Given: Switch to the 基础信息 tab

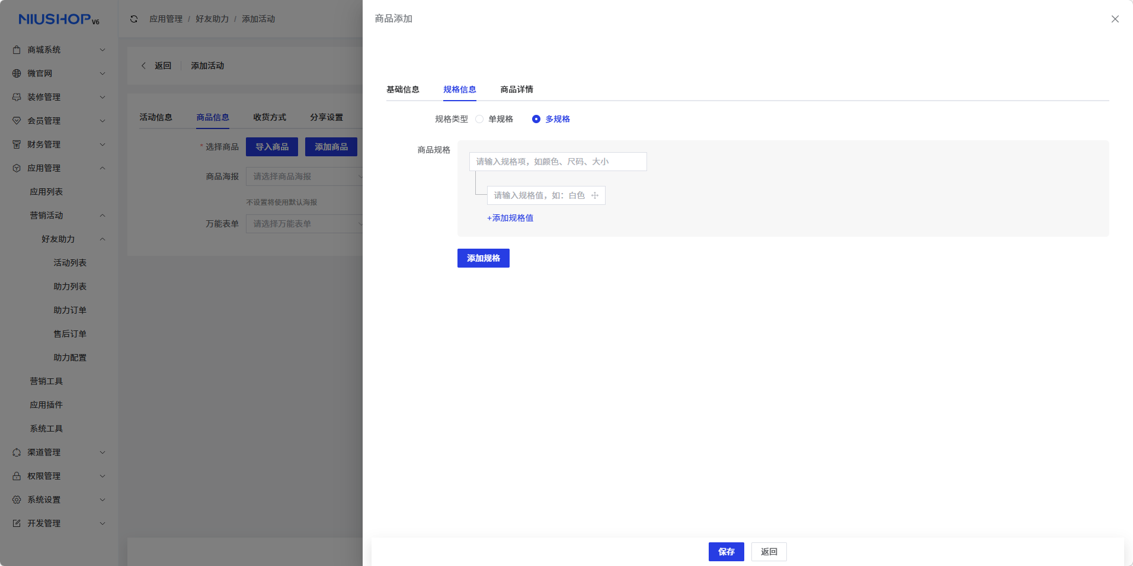Looking at the screenshot, I should (x=403, y=89).
